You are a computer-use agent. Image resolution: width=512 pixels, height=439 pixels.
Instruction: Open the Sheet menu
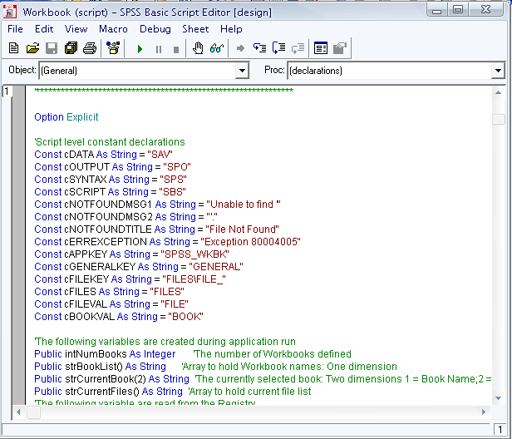(x=195, y=29)
